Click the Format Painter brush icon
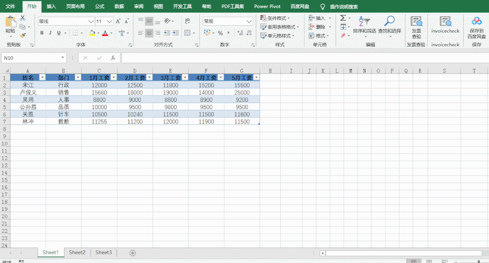 click(23, 35)
